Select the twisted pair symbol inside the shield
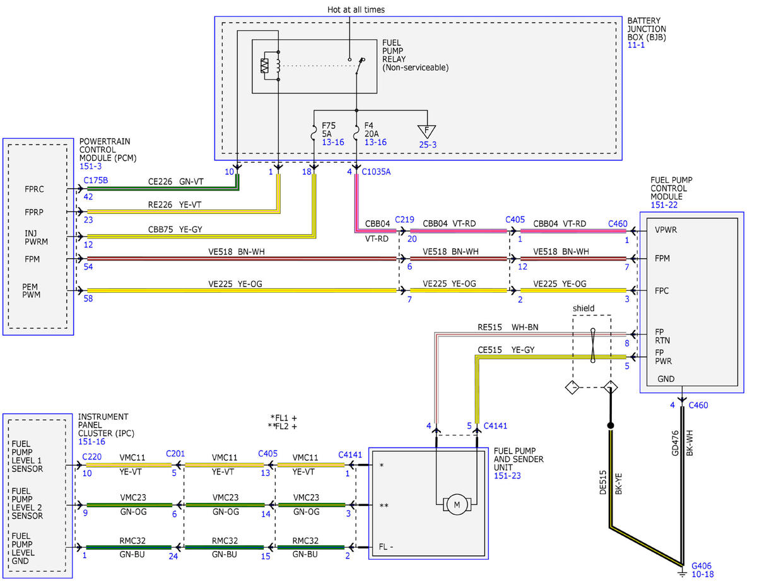This screenshot has width=757, height=585. click(592, 346)
